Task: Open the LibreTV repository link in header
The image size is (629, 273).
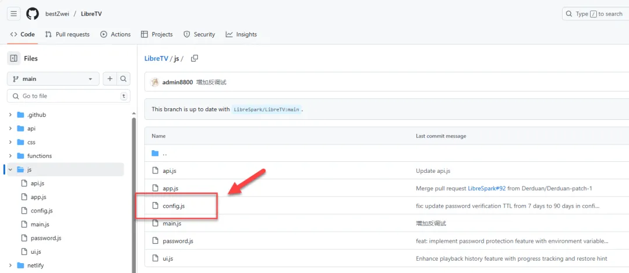Action: coord(91,13)
